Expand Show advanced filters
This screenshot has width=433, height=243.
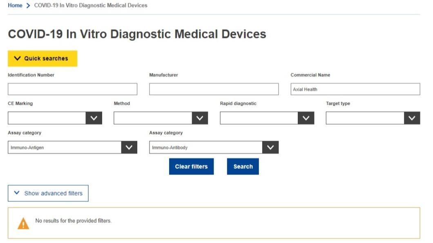coord(48,193)
